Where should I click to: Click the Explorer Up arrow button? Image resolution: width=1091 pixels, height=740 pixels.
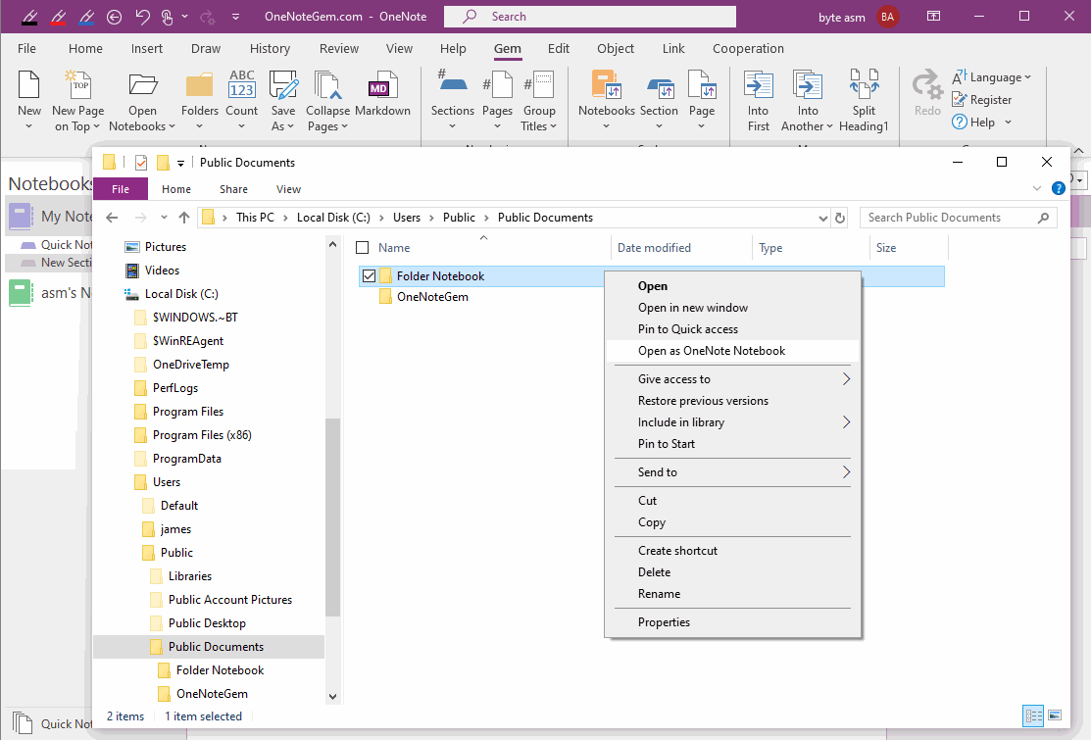183,218
